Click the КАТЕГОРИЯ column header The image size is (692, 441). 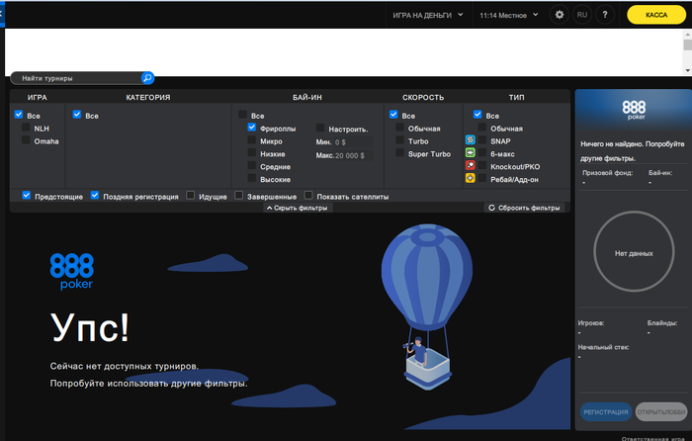[x=148, y=97]
